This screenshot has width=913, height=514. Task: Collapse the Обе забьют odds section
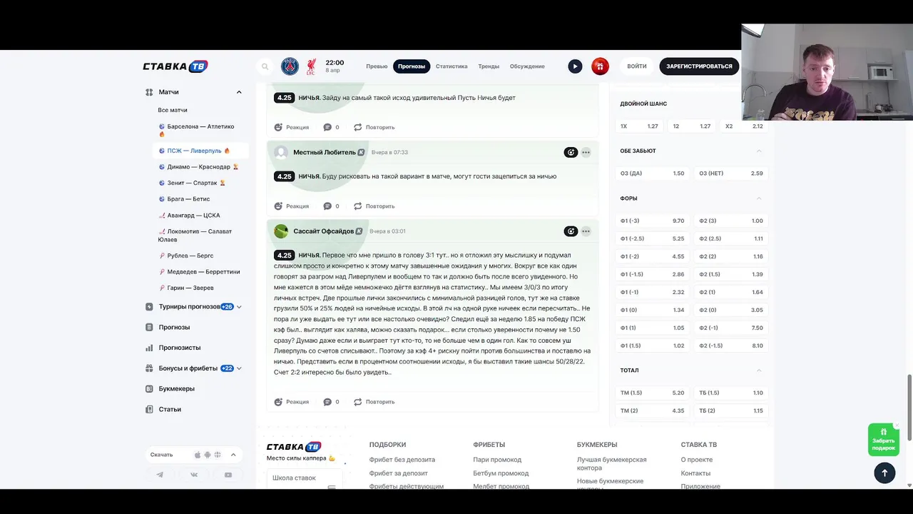tap(759, 151)
